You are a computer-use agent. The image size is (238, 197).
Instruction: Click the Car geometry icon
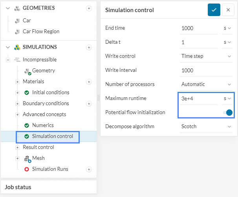17,21
